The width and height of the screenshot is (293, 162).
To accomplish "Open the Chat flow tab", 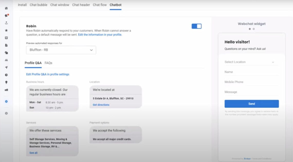I will [100, 5].
